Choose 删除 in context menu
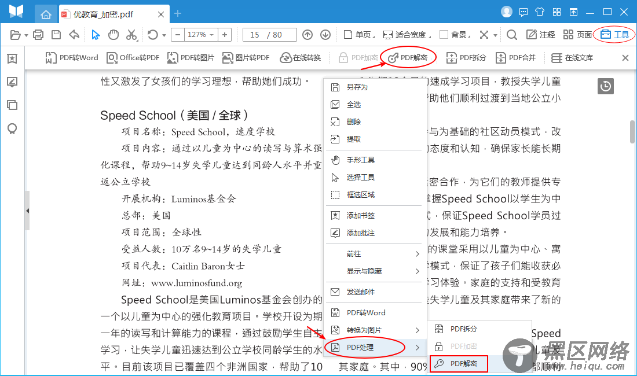 point(375,122)
